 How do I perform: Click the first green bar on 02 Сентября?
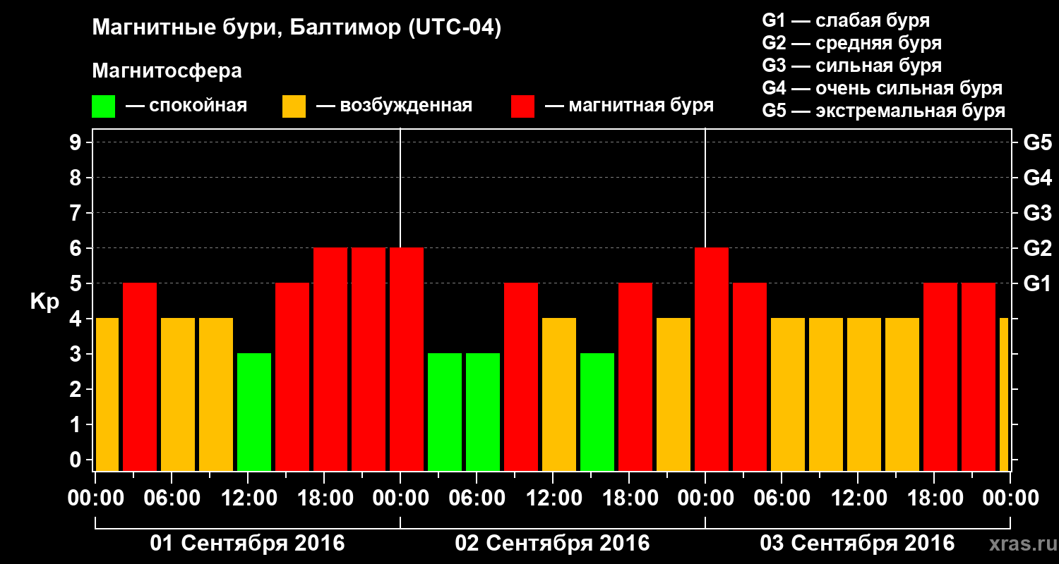(x=445, y=412)
